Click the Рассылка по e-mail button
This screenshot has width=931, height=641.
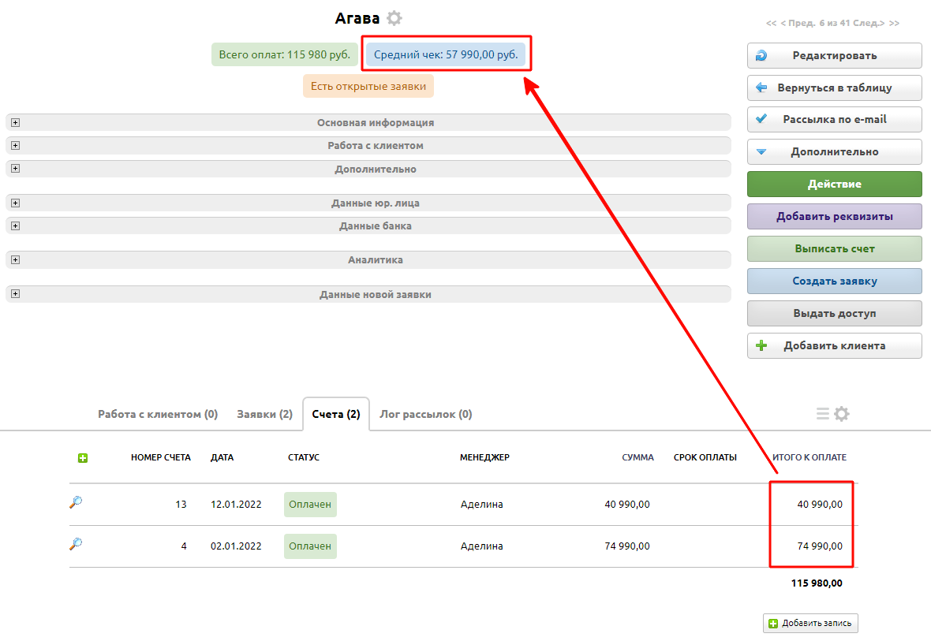834,120
